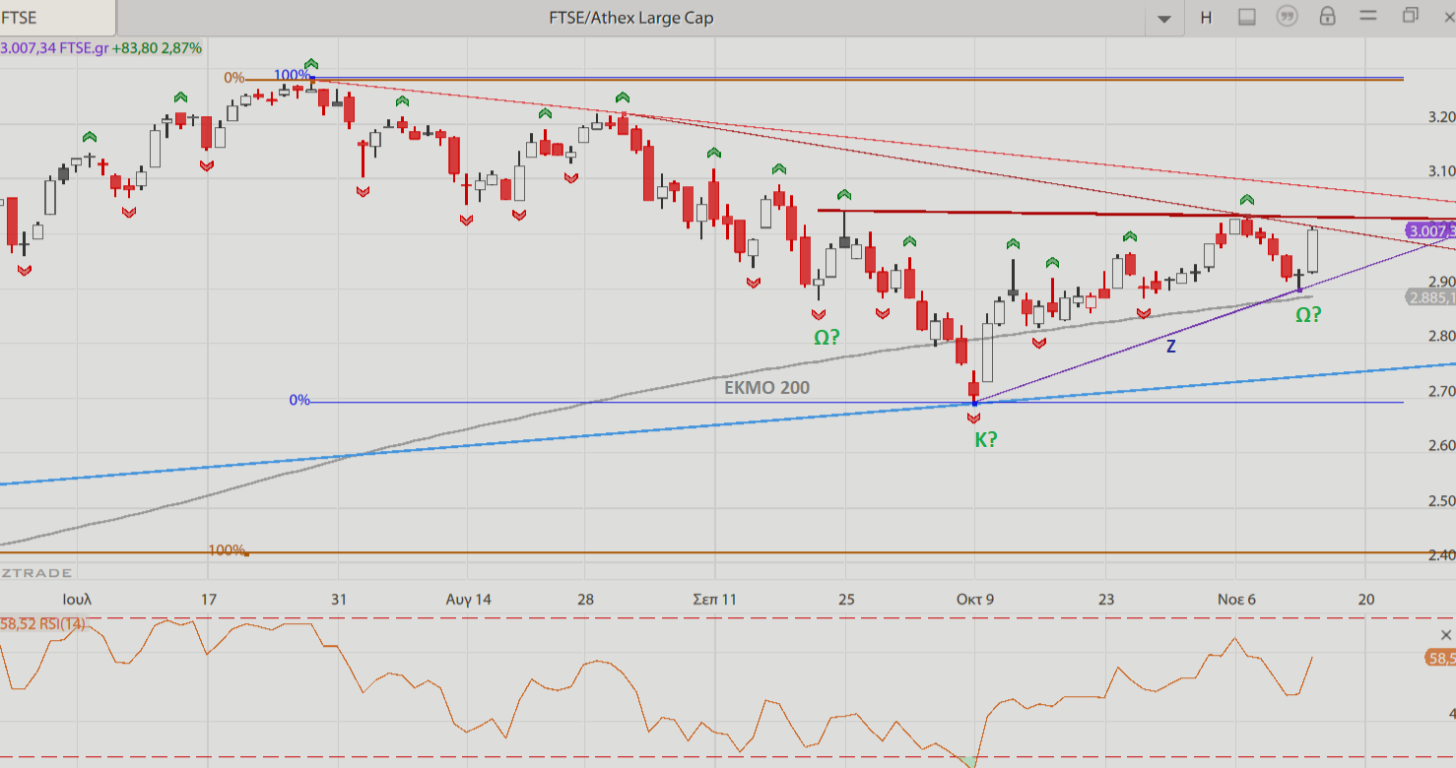Click the 3.007,34 FTSE.gr +83,80 quote line
Viewport: 1456px width, 768px height.
[101, 47]
